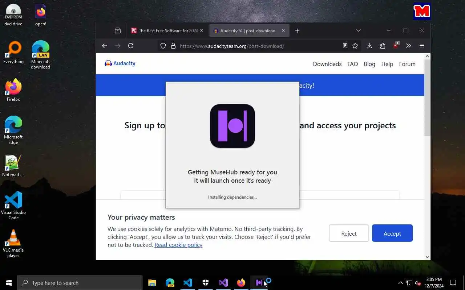Switch to Firefox on taskbar

tap(241, 283)
